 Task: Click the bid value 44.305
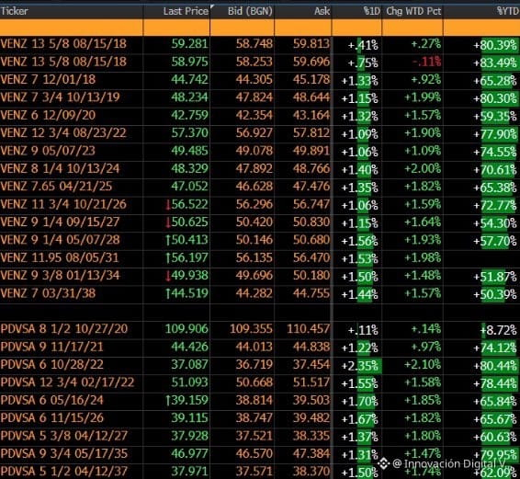tap(254, 80)
